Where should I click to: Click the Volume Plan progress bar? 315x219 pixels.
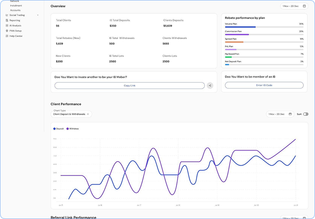pyautogui.click(x=264, y=27)
